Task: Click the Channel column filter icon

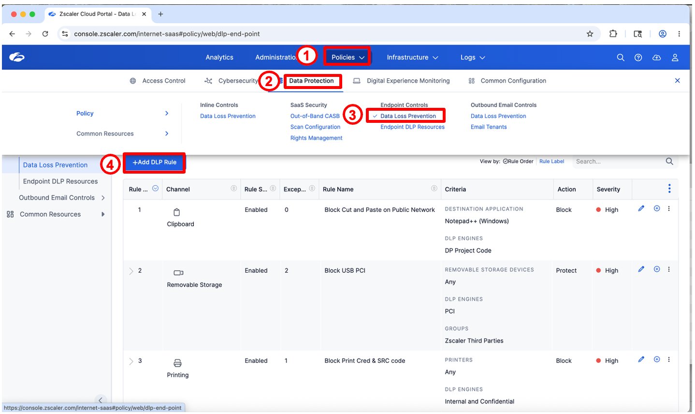Action: click(234, 189)
